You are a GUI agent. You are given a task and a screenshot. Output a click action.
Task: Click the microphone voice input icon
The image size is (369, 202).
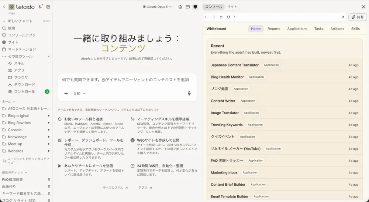click(189, 94)
